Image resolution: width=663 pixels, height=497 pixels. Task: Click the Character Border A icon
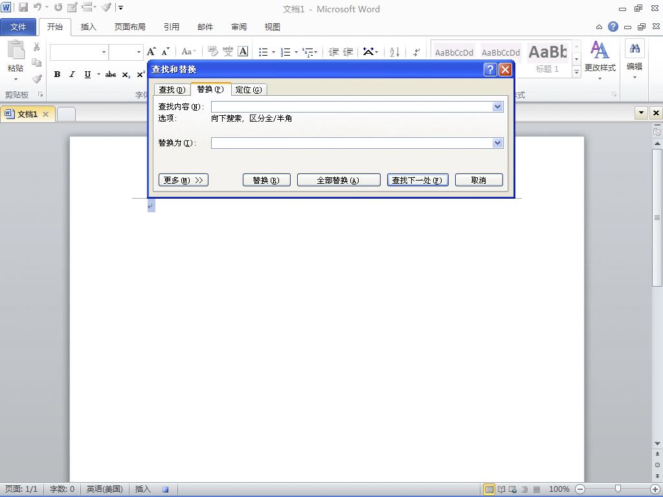tap(243, 52)
